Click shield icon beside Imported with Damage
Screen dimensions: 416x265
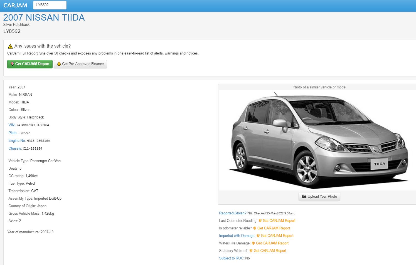(x=258, y=236)
